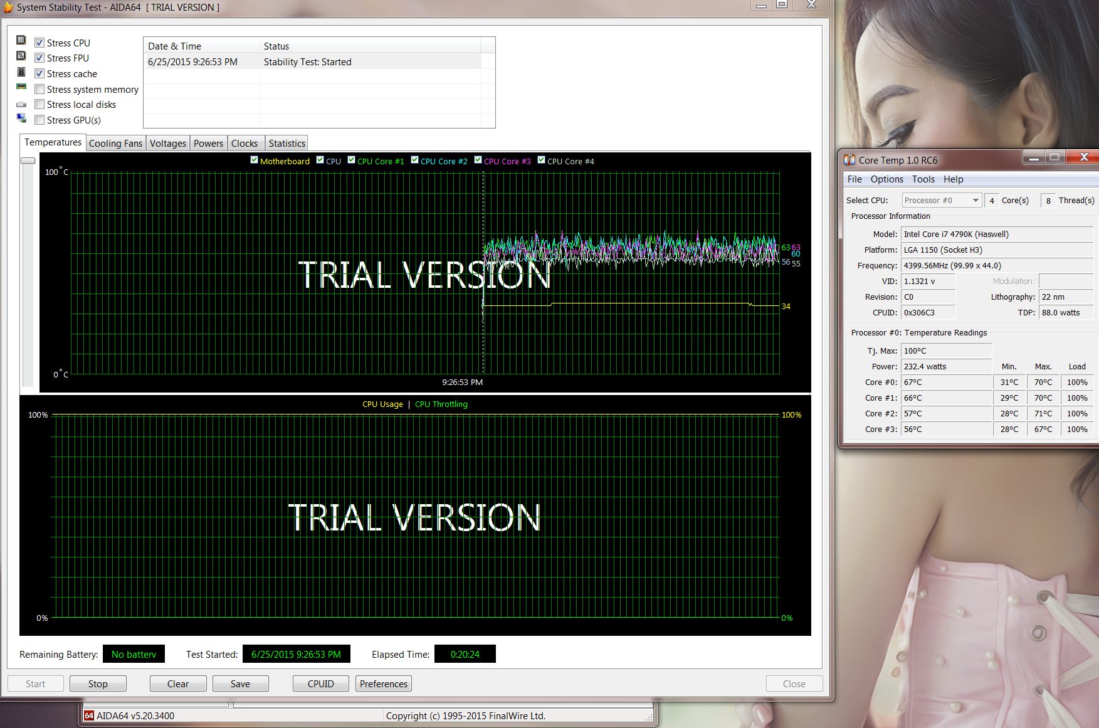The height and width of the screenshot is (728, 1099).
Task: Click the TDP field showing 88.0 watts
Action: (1066, 313)
